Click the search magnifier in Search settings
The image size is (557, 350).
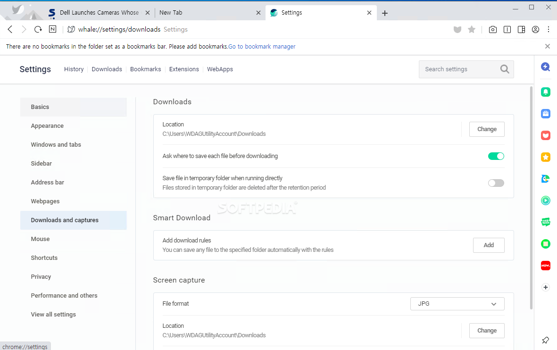coord(505,69)
